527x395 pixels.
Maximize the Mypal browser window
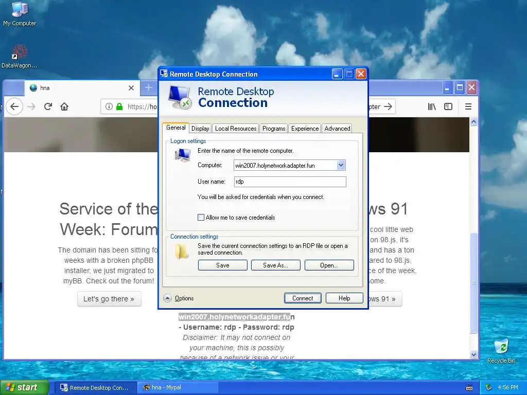point(460,87)
